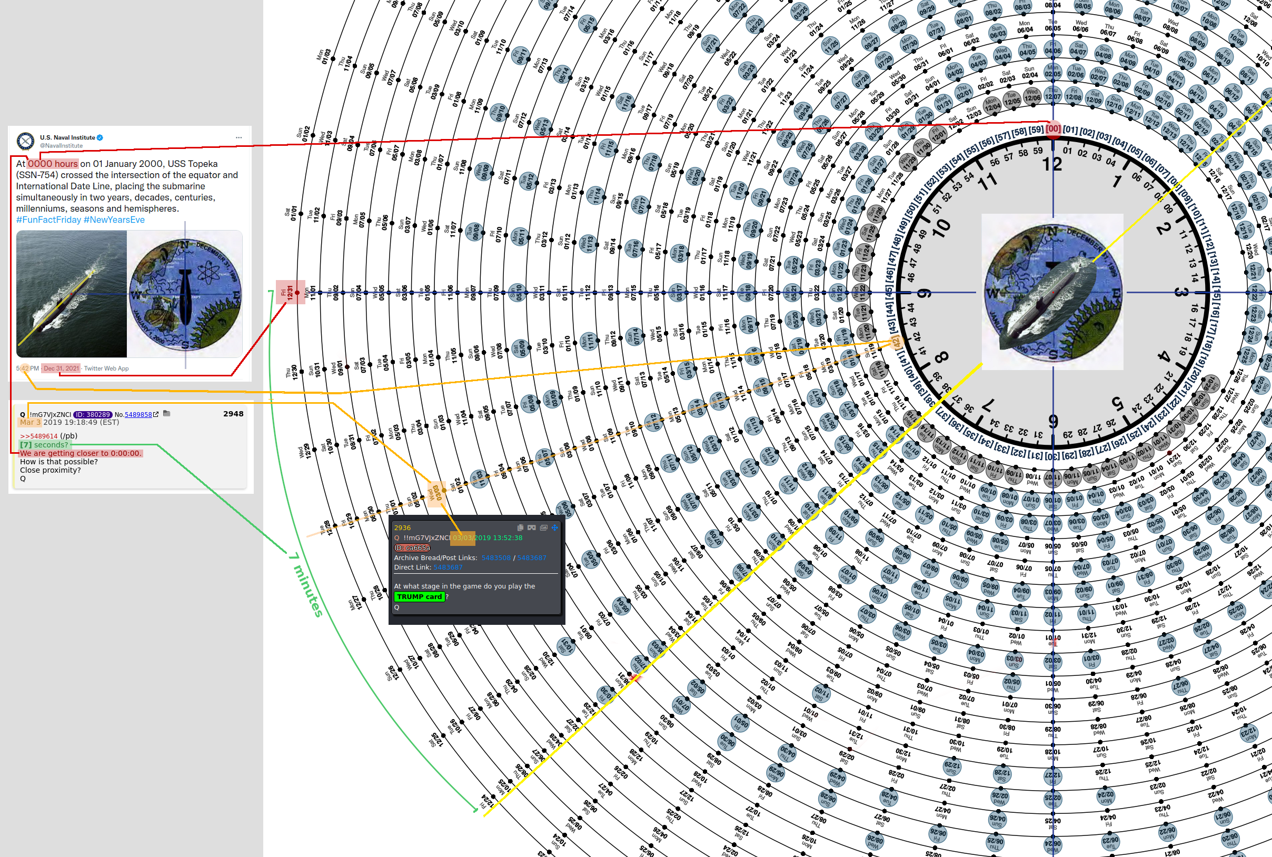Open the U.S. Naval Institute profile avatar
The image size is (1272, 857).
26,141
